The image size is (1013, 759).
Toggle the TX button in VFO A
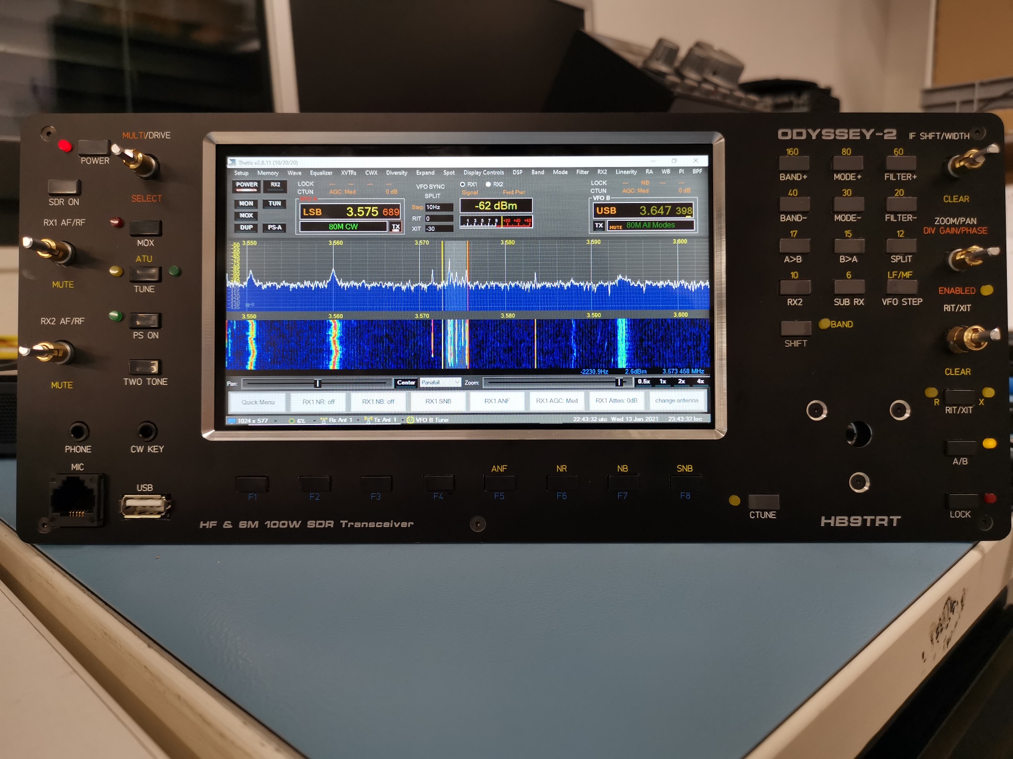pyautogui.click(x=395, y=227)
